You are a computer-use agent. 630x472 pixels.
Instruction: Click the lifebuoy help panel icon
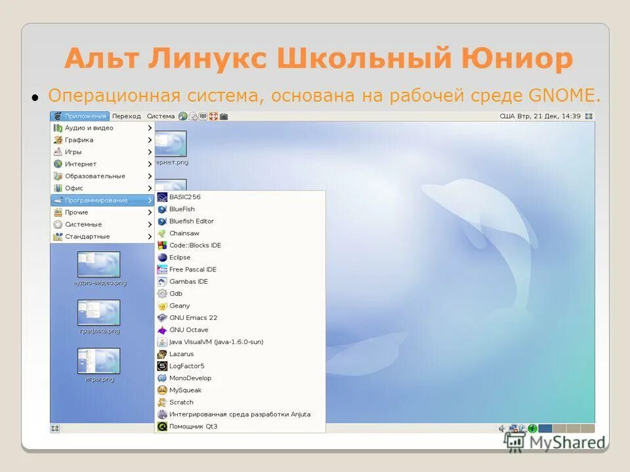coord(213,116)
